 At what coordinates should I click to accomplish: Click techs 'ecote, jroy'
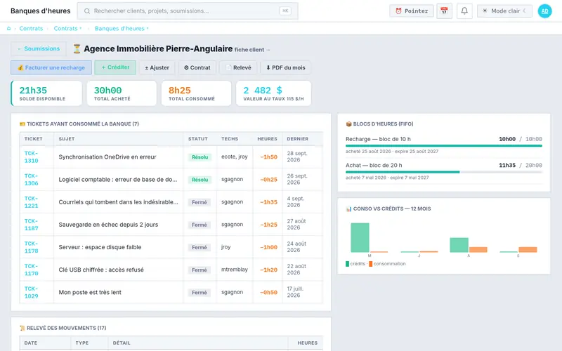coord(235,157)
